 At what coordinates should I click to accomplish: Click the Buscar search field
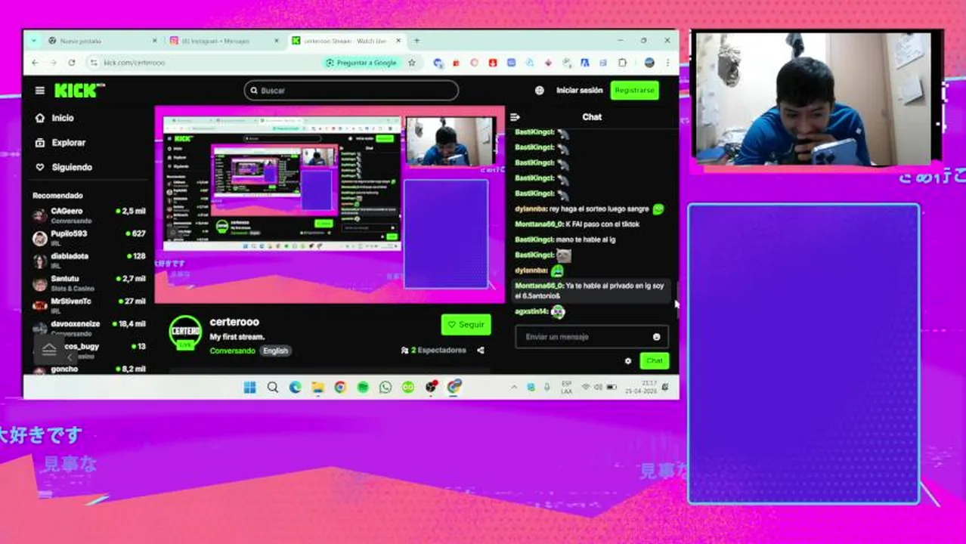coord(351,91)
